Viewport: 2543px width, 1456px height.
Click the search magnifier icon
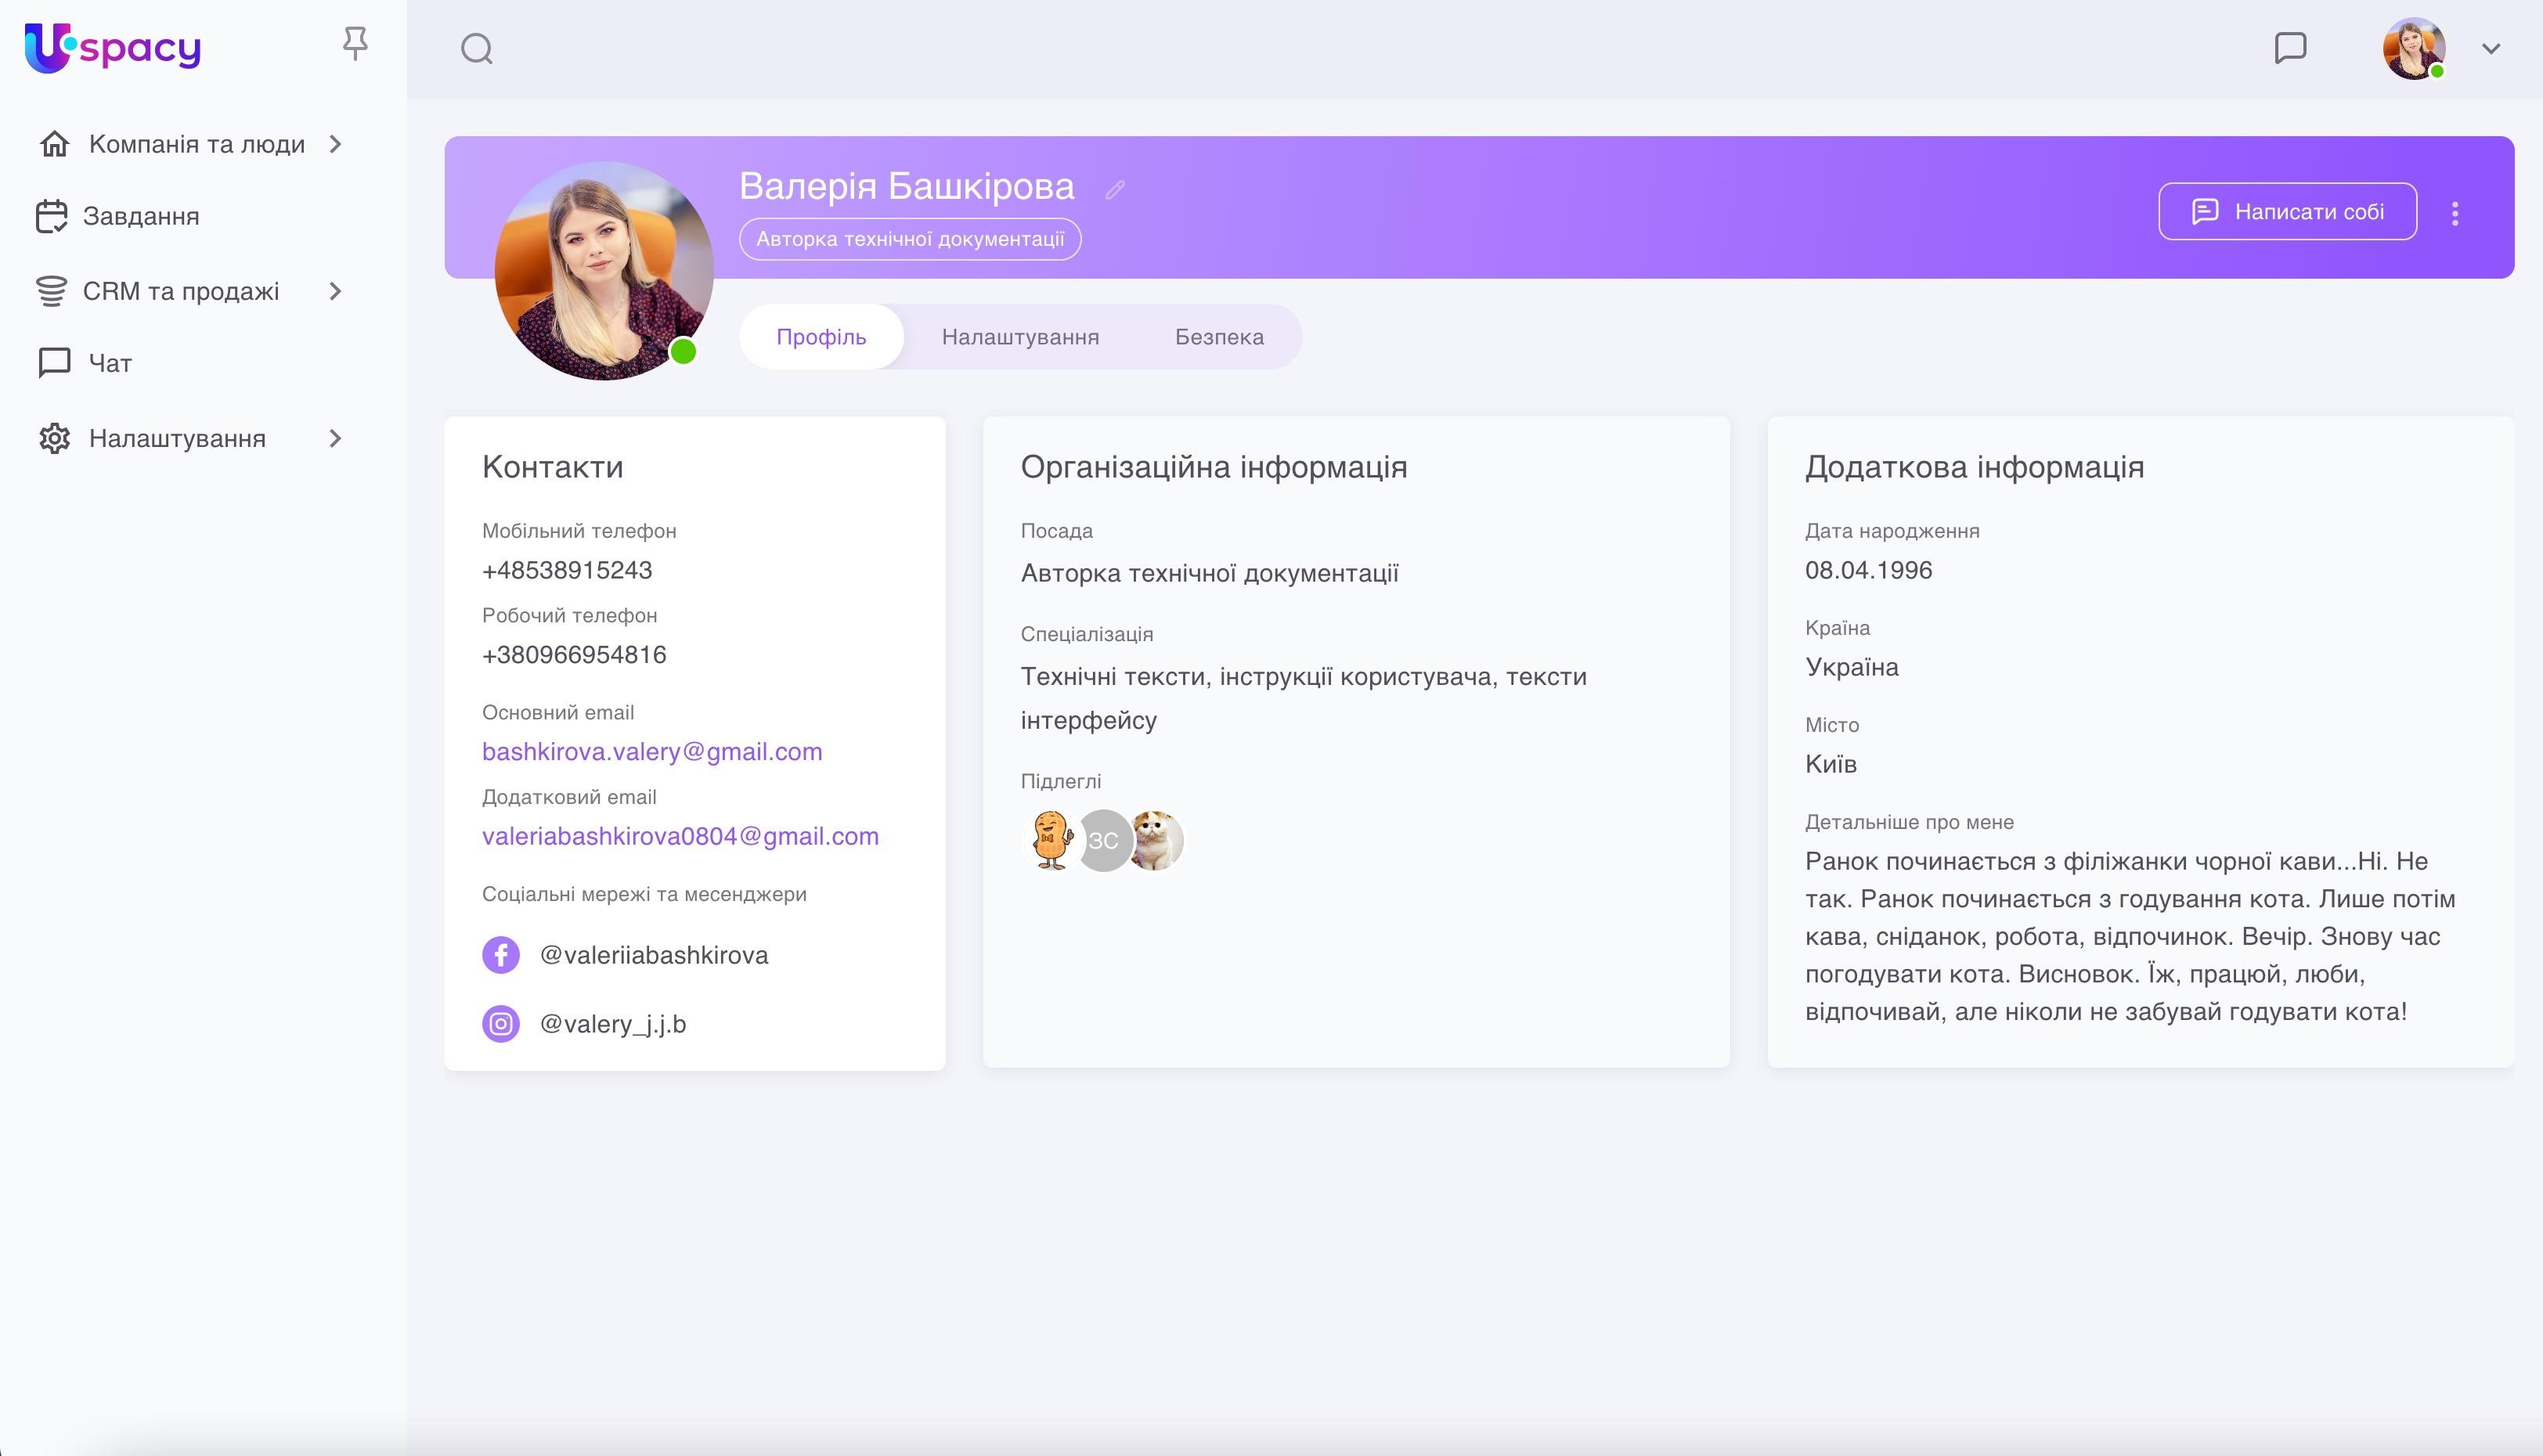(476, 48)
